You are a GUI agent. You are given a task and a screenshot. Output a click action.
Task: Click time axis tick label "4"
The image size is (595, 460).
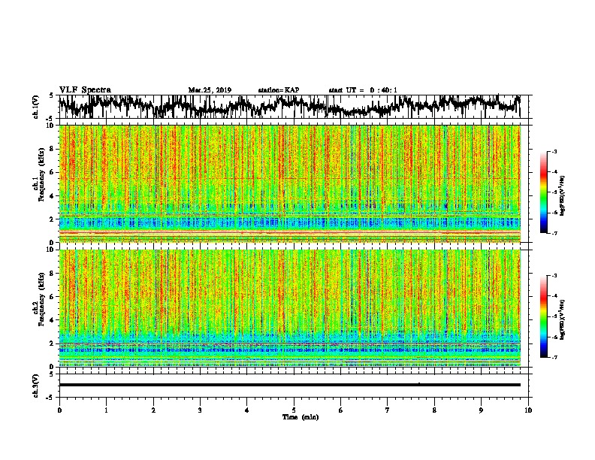tap(247, 410)
